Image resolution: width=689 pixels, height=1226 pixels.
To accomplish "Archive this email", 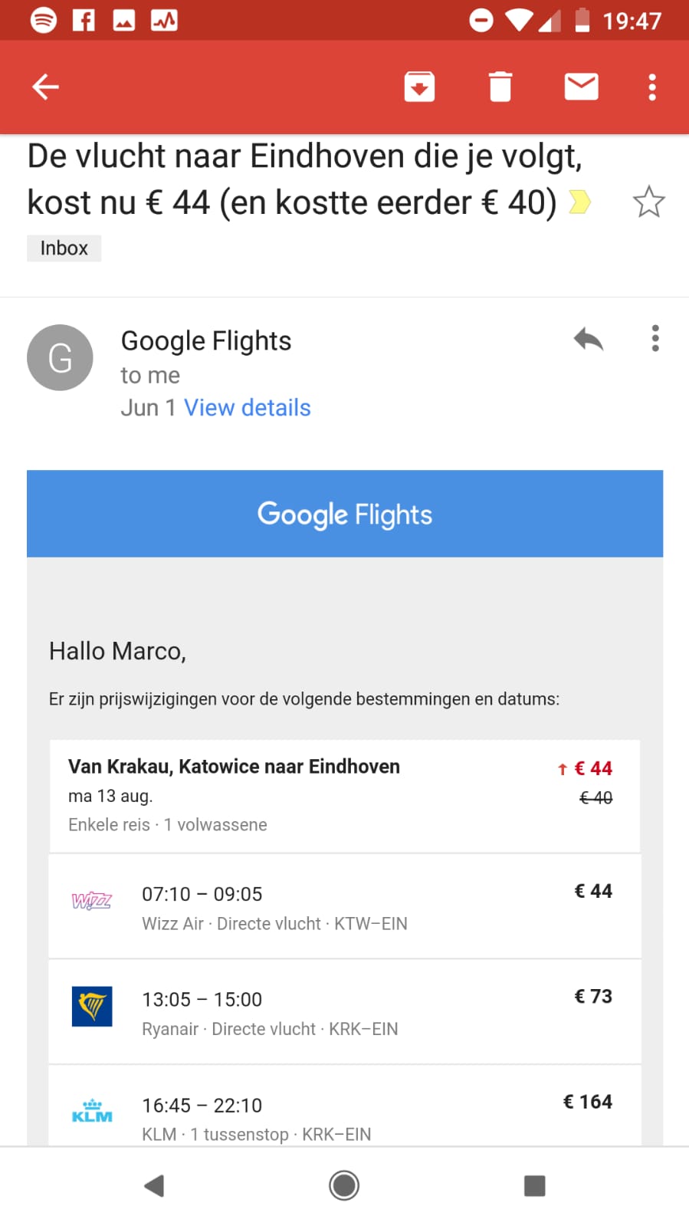I will pos(419,87).
